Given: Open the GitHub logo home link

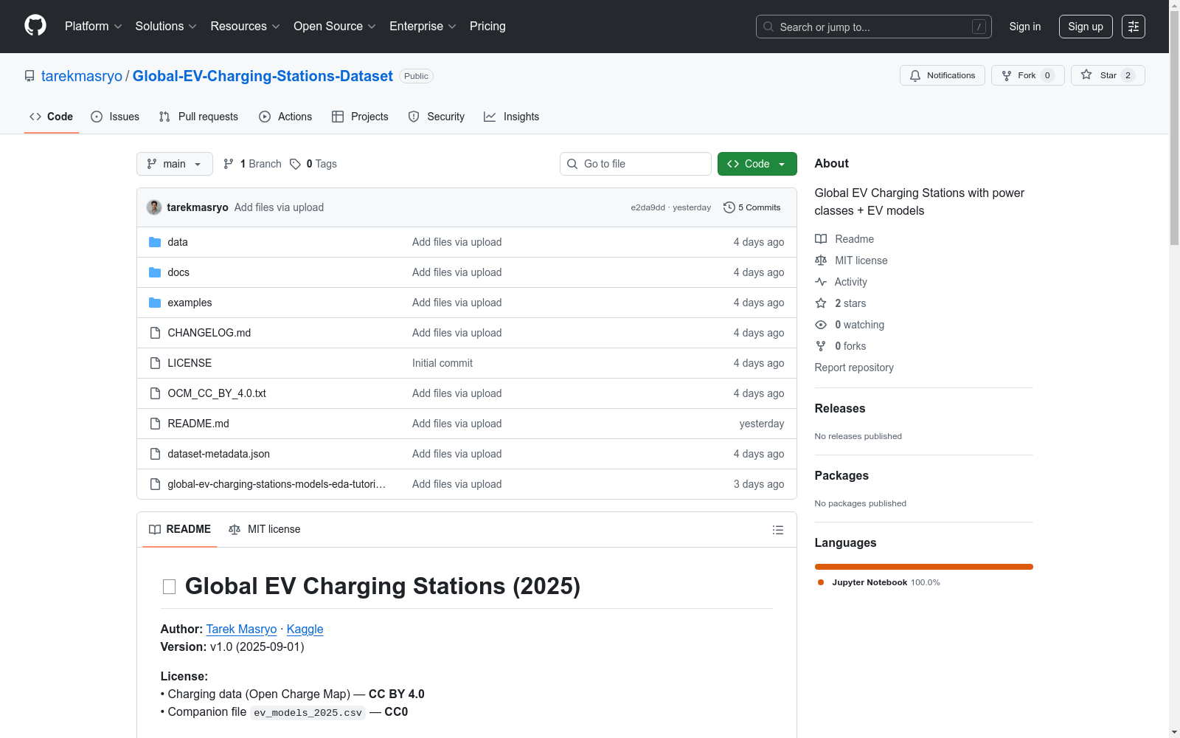Looking at the screenshot, I should (35, 26).
